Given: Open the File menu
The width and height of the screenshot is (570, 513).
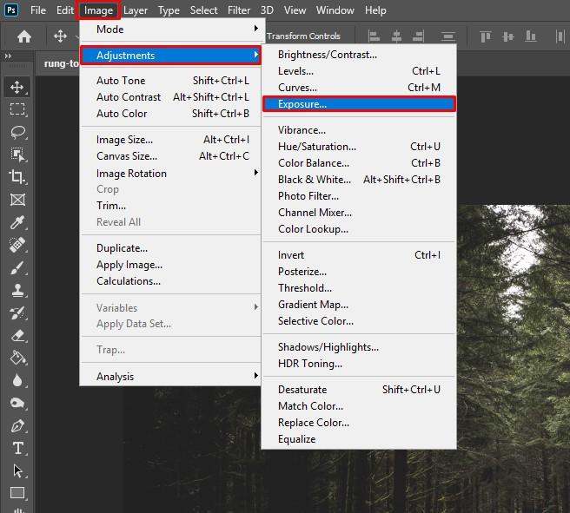Looking at the screenshot, I should coord(38,10).
